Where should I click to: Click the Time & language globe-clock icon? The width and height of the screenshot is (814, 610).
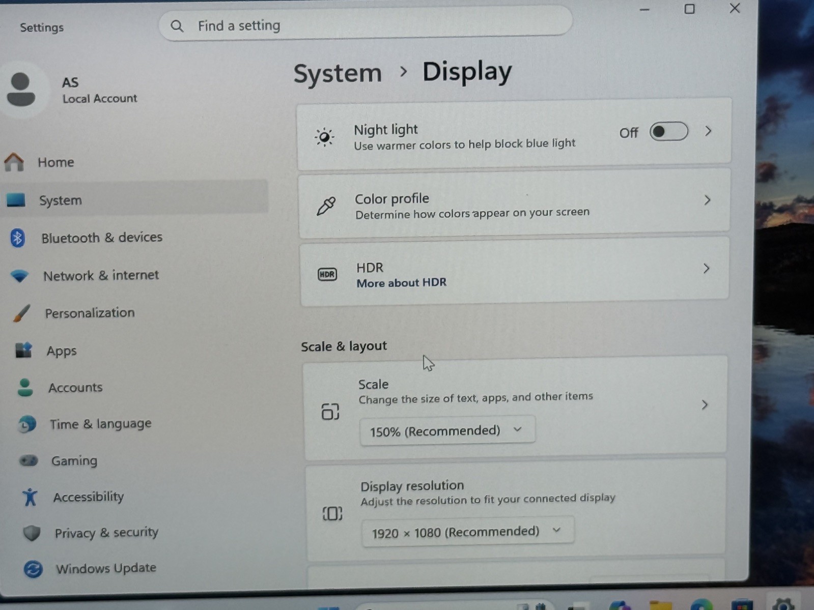27,424
